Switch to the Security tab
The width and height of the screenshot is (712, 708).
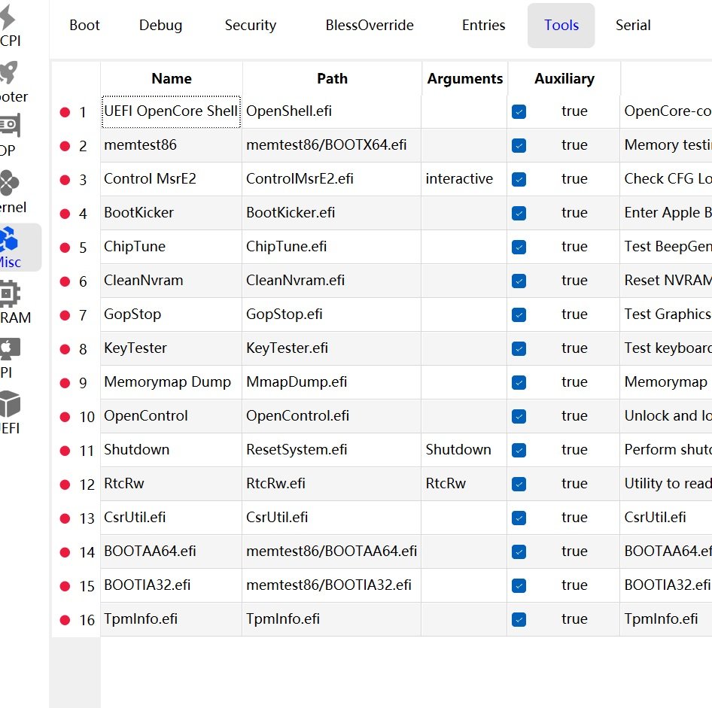click(x=250, y=25)
